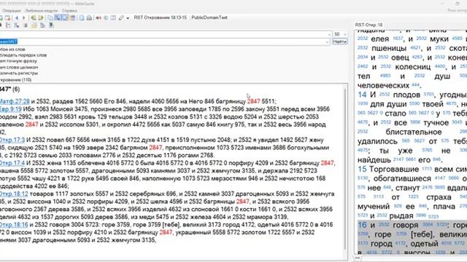Viewport: 467px width, 262px height.
Task: Click the small gray list icon in second row
Action: point(26,25)
